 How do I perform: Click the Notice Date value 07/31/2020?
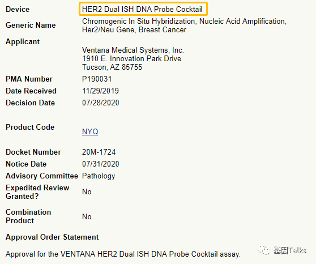tap(101, 164)
